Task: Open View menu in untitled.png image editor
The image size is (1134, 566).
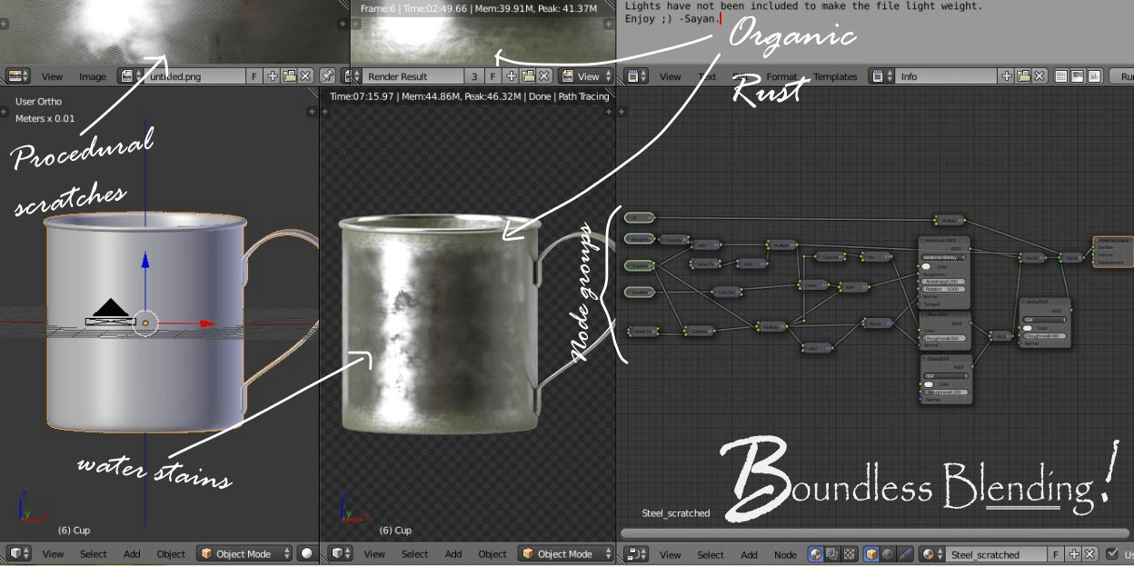Action: pos(53,76)
